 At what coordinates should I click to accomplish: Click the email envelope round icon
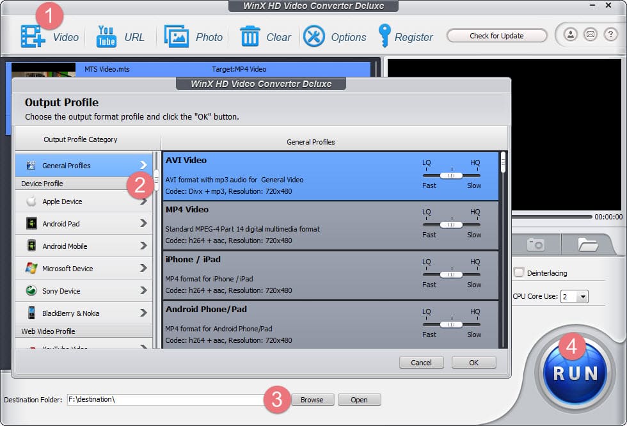590,35
